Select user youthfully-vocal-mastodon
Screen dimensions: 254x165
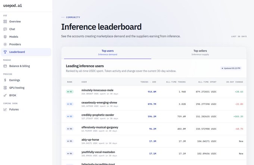point(98,152)
